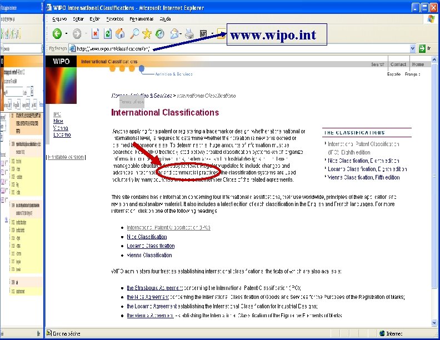This screenshot has height=340, width=440.
Task: Open Favorites with the yellow star icon
Action: click(x=147, y=34)
